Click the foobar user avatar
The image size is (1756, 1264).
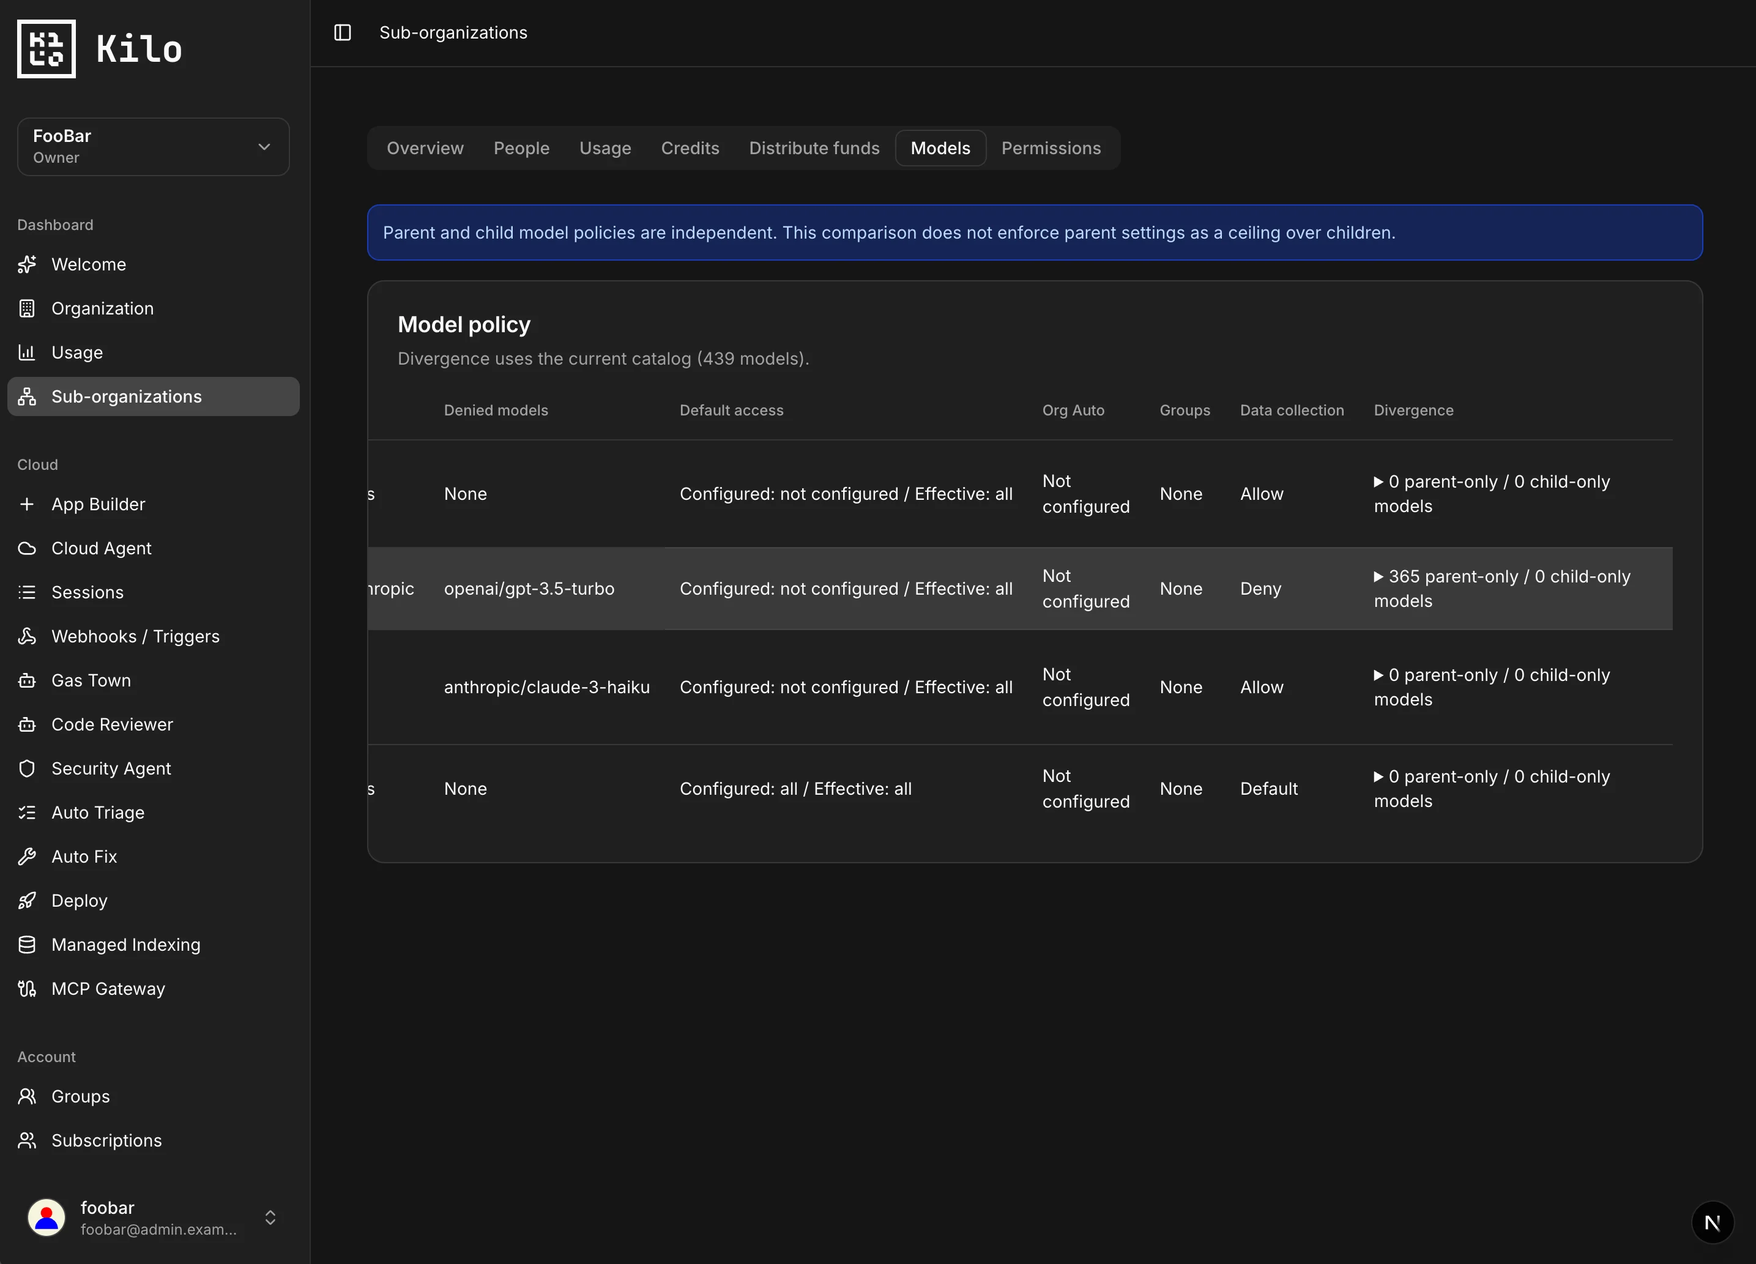click(x=47, y=1218)
